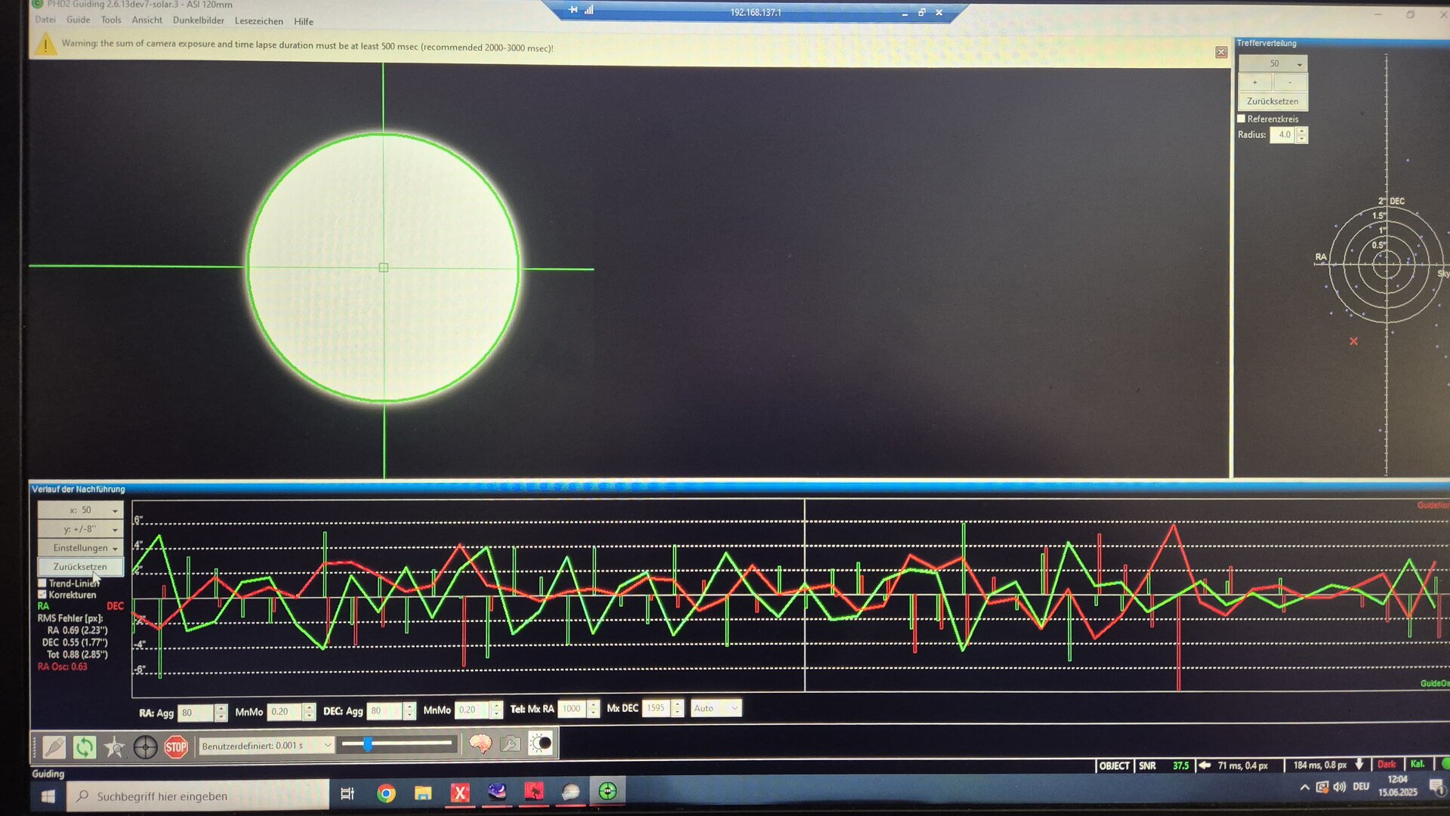Uncheck the Korrekturen checkbox
The image size is (1450, 816).
(x=42, y=595)
